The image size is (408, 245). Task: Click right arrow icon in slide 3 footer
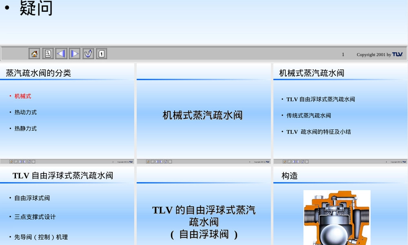click(x=161, y=162)
